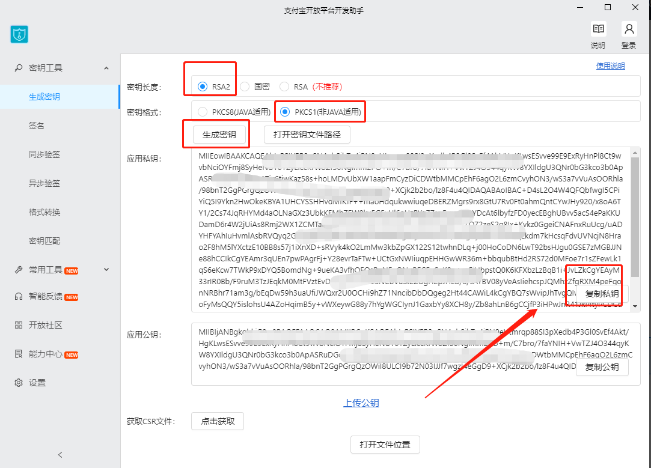The width and height of the screenshot is (651, 468).
Task: Open the 说明 book icon
Action: (x=598, y=29)
